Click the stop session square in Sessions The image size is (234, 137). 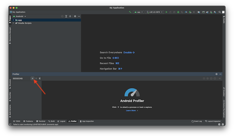(x=36, y=78)
